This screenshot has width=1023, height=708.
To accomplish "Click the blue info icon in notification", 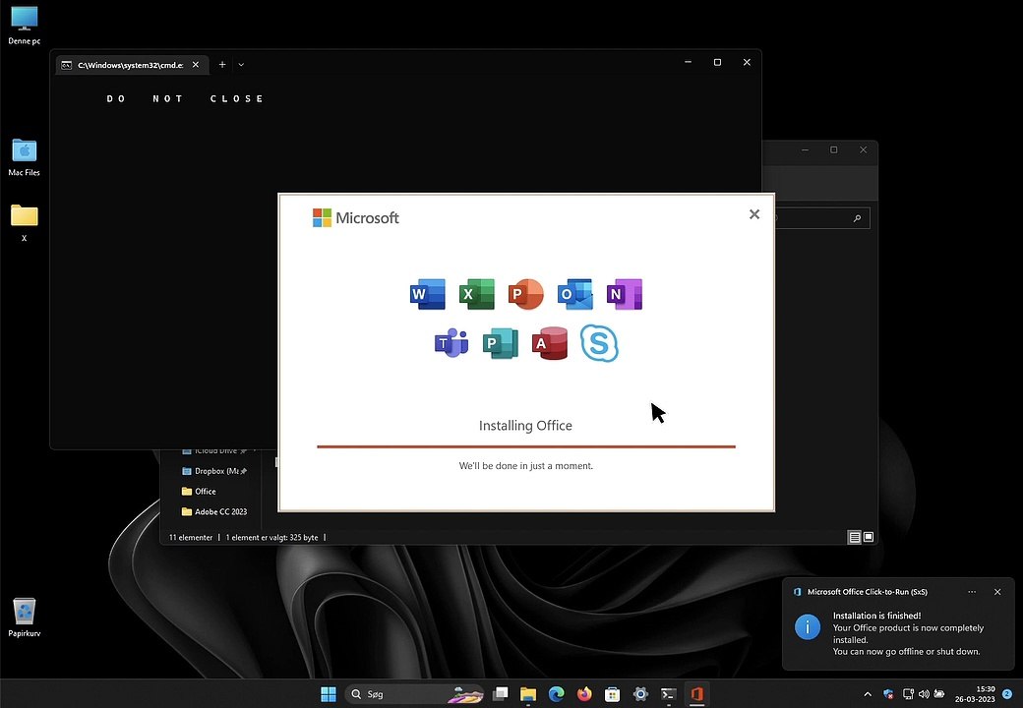I will click(808, 627).
